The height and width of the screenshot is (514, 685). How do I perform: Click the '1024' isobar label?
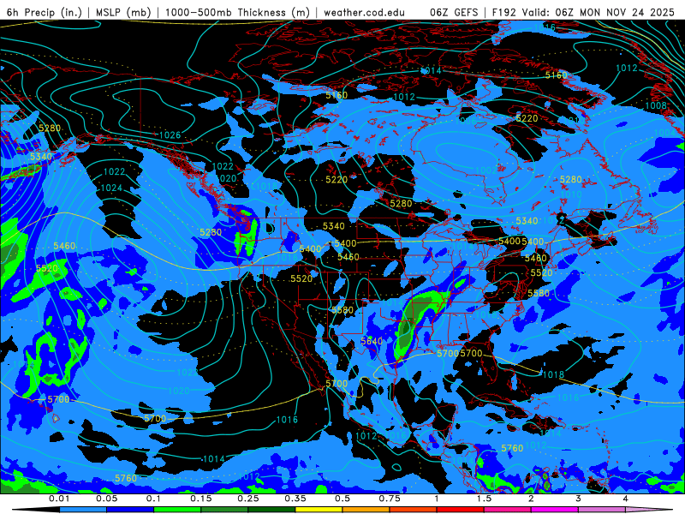(111, 188)
